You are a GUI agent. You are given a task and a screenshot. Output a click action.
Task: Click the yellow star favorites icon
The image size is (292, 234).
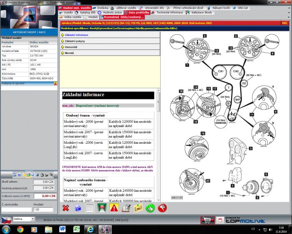tap(24, 175)
